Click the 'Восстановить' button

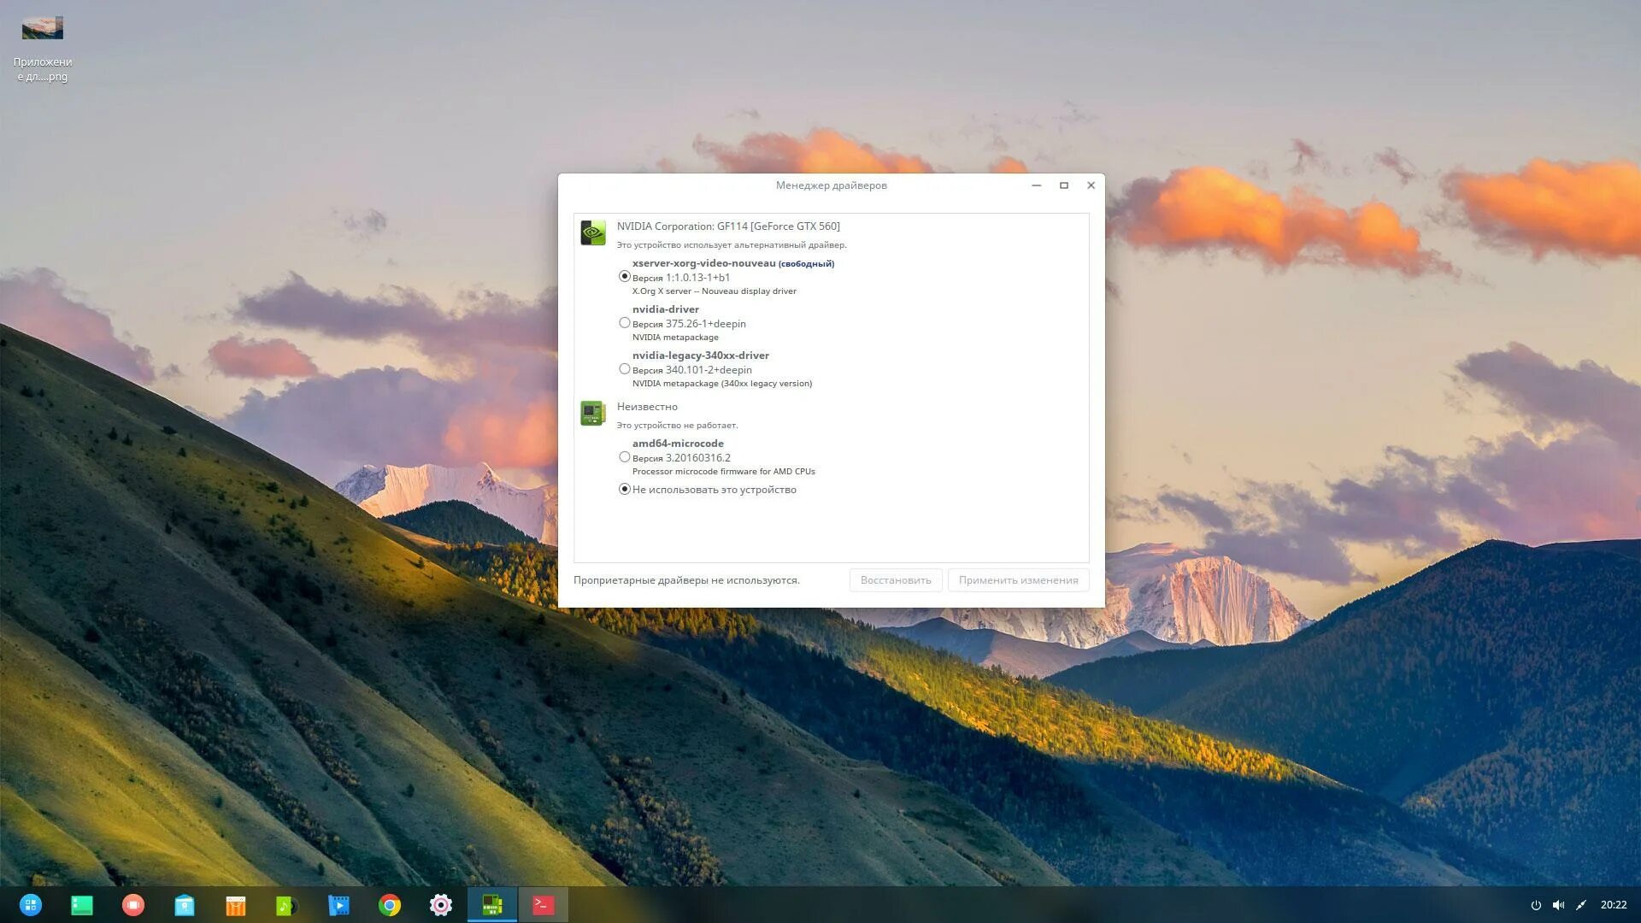pos(895,580)
